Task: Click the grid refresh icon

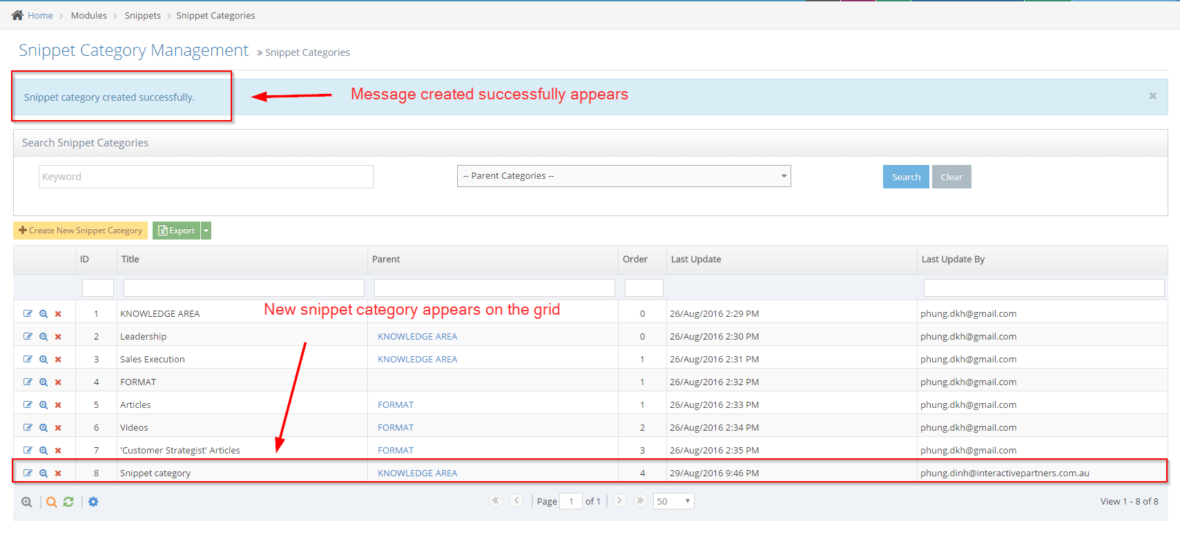Action: pyautogui.click(x=68, y=502)
